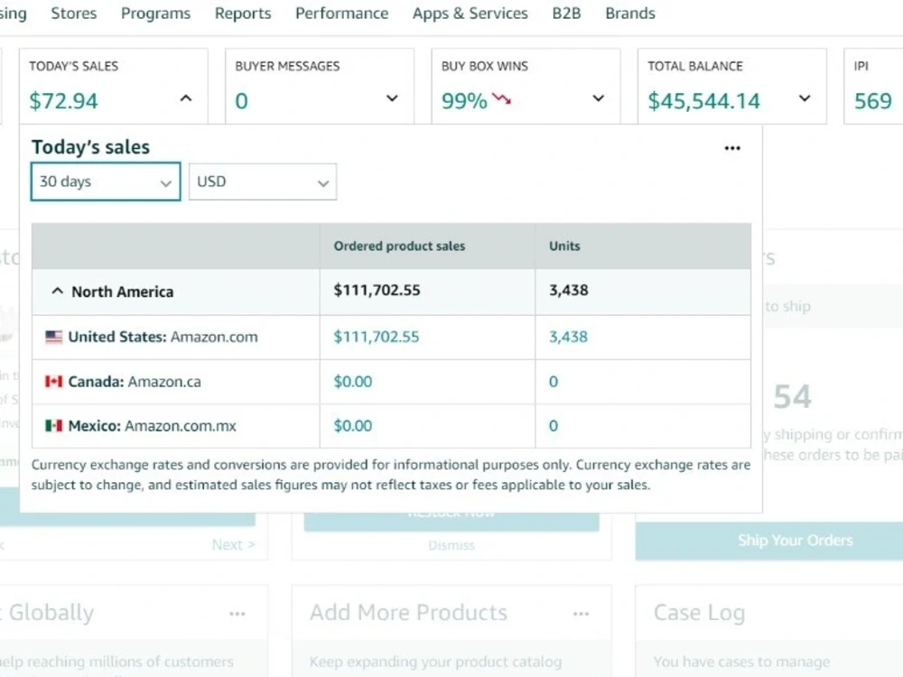Image resolution: width=903 pixels, height=677 pixels.
Task: Click the Mexico flag icon
Action: point(53,425)
